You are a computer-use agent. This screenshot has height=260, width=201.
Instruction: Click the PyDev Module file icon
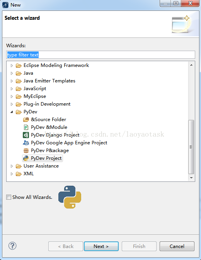26,127
